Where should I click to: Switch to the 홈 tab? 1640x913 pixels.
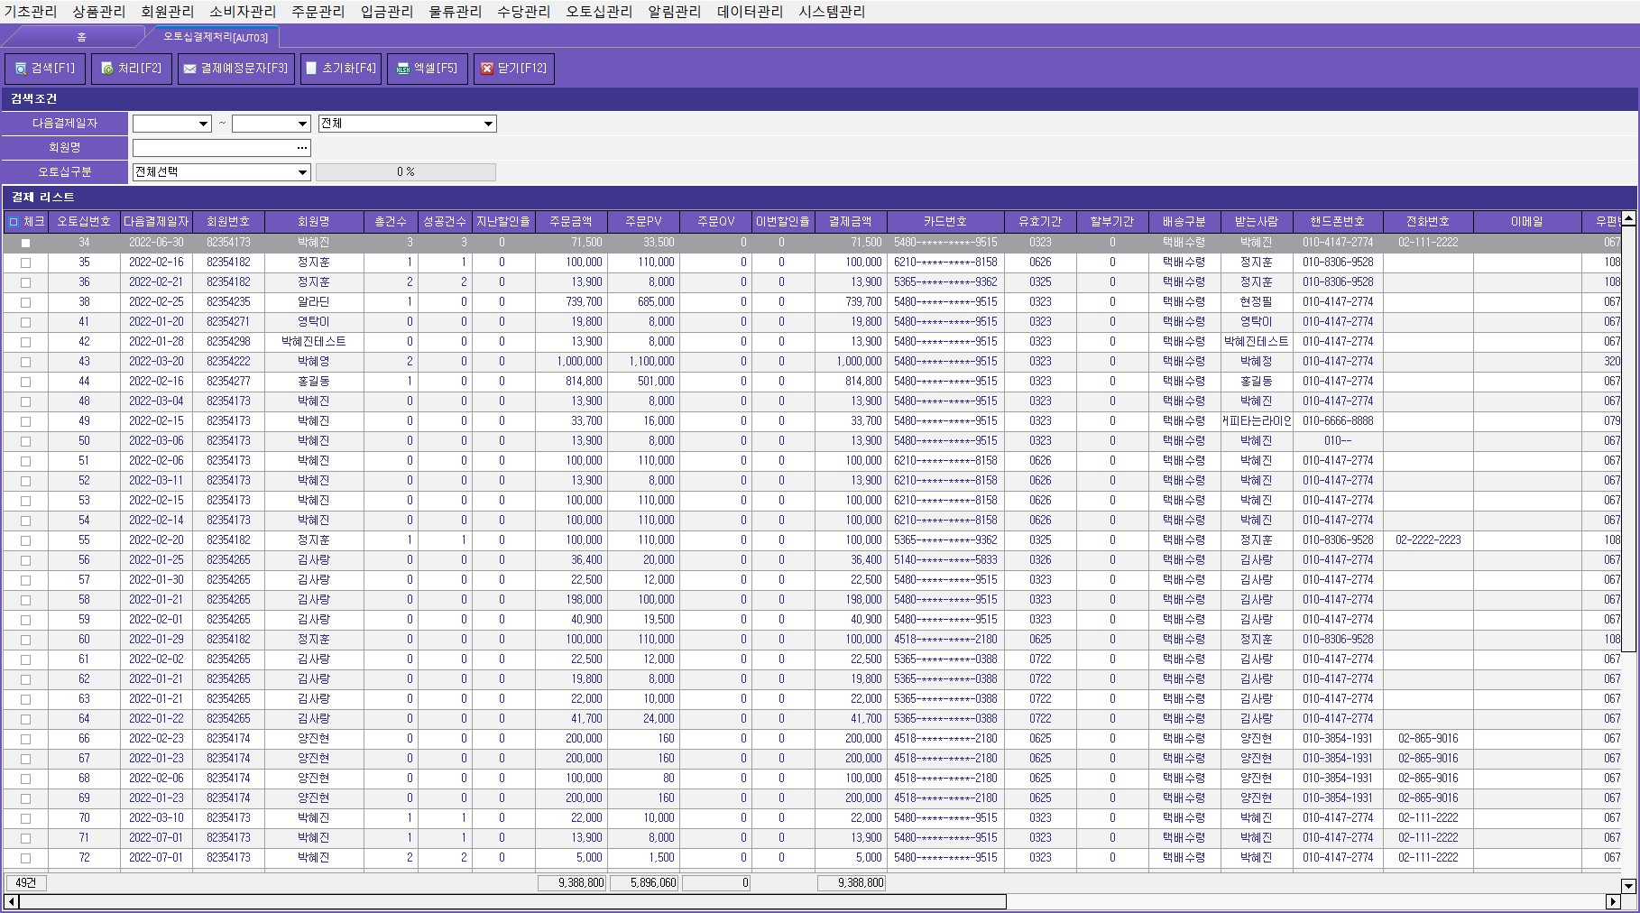pyautogui.click(x=81, y=37)
